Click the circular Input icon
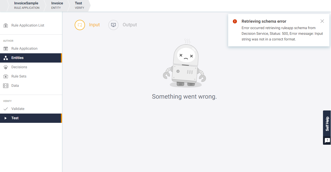 click(x=80, y=25)
